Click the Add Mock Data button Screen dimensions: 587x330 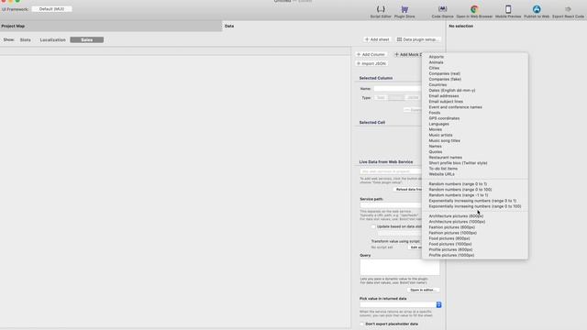pos(407,55)
